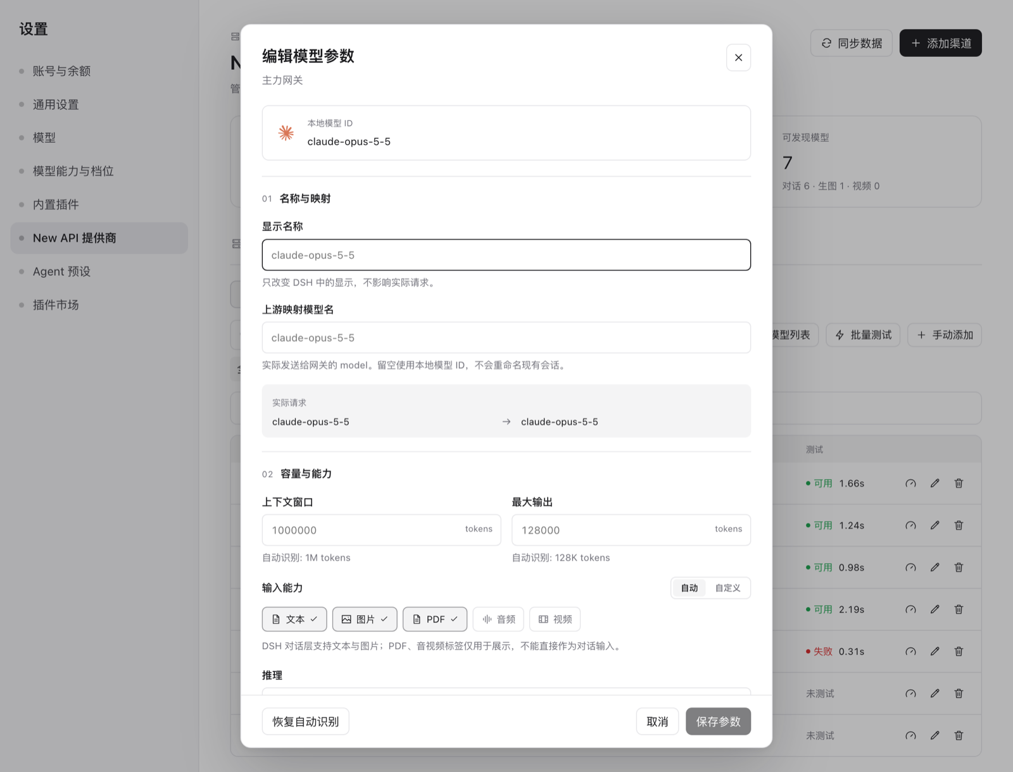Click the 恢复自动识别 button

pyautogui.click(x=306, y=721)
